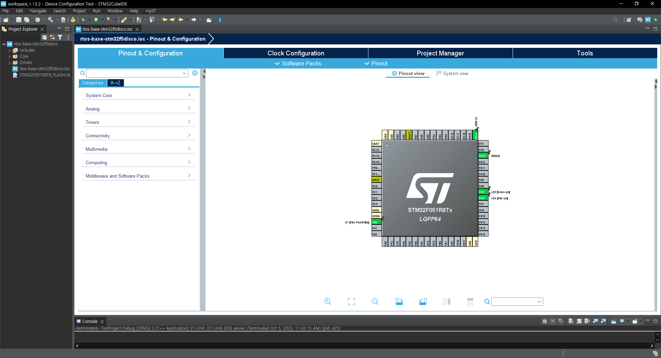Select the A->Z sorting toggle
661x358 pixels.
click(x=115, y=83)
